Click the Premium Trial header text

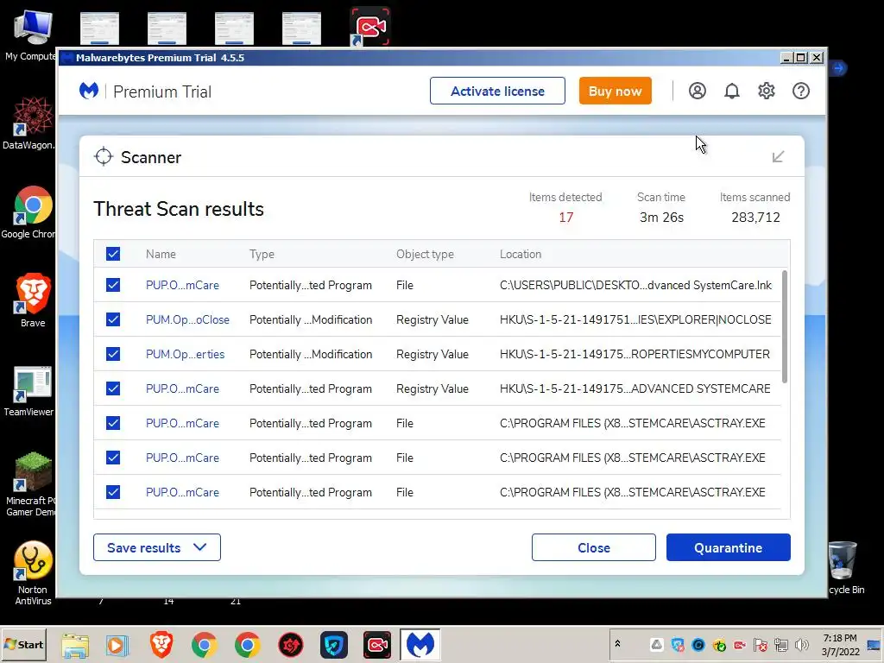click(162, 92)
